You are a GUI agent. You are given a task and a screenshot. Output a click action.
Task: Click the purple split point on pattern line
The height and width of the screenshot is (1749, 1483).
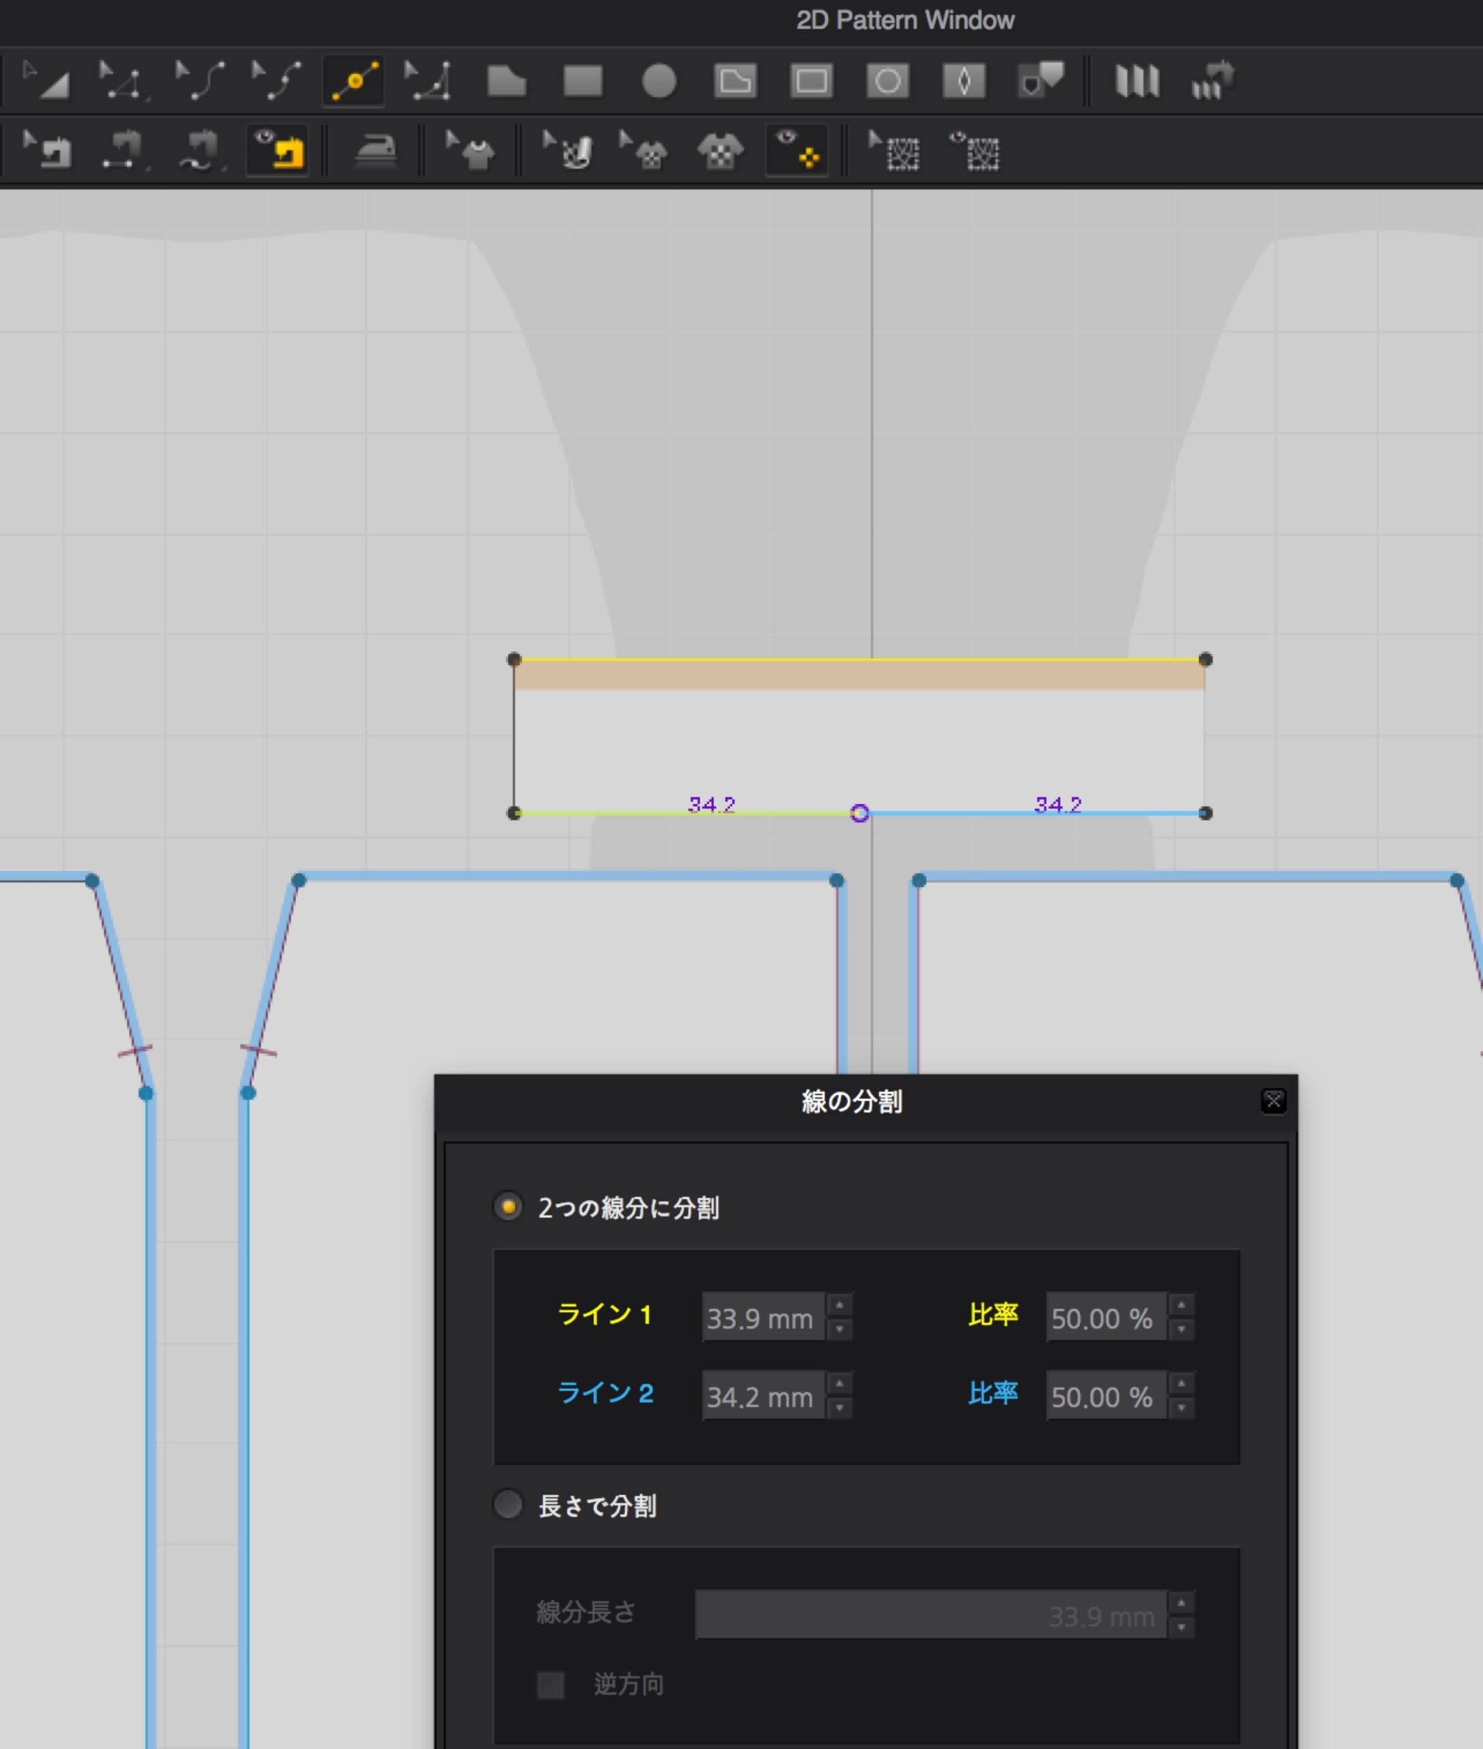coord(859,813)
